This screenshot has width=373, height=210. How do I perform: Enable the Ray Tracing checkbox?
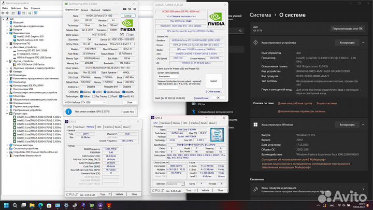click(94, 96)
